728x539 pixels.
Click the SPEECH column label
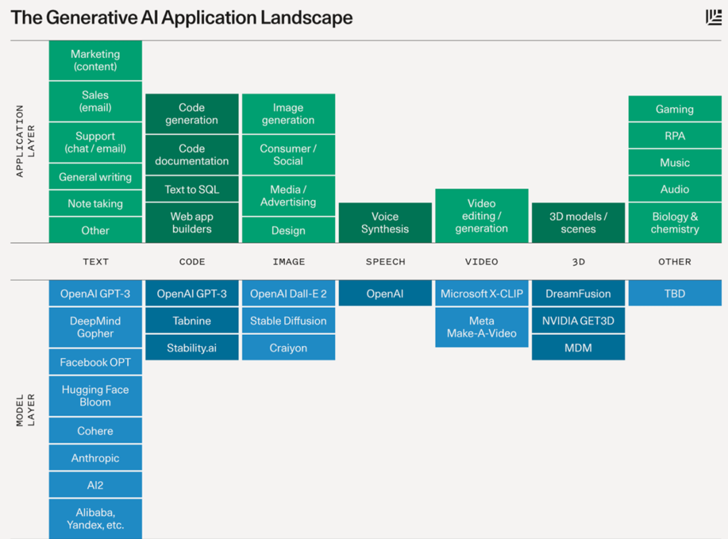click(x=385, y=261)
